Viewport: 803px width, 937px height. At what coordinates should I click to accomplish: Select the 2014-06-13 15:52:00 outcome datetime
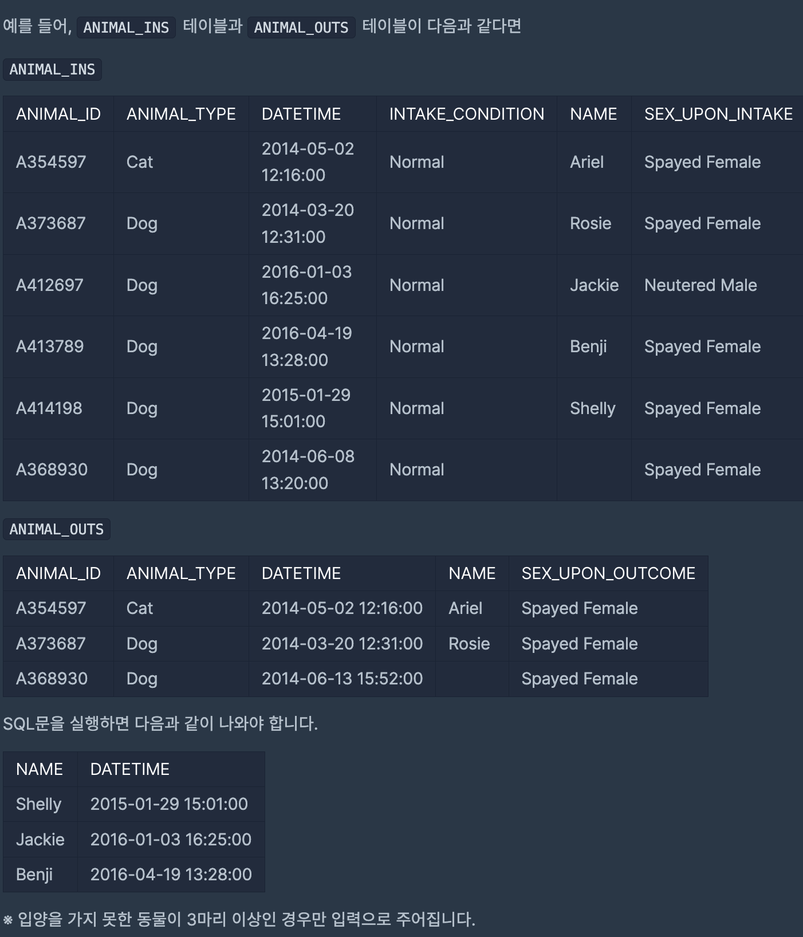tap(342, 679)
